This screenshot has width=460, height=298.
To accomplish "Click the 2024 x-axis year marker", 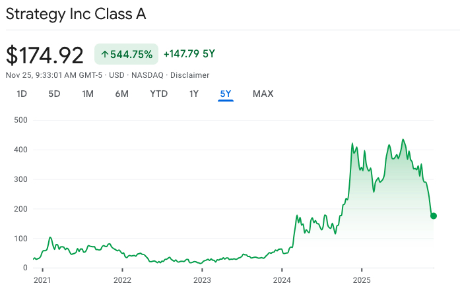I will point(282,280).
